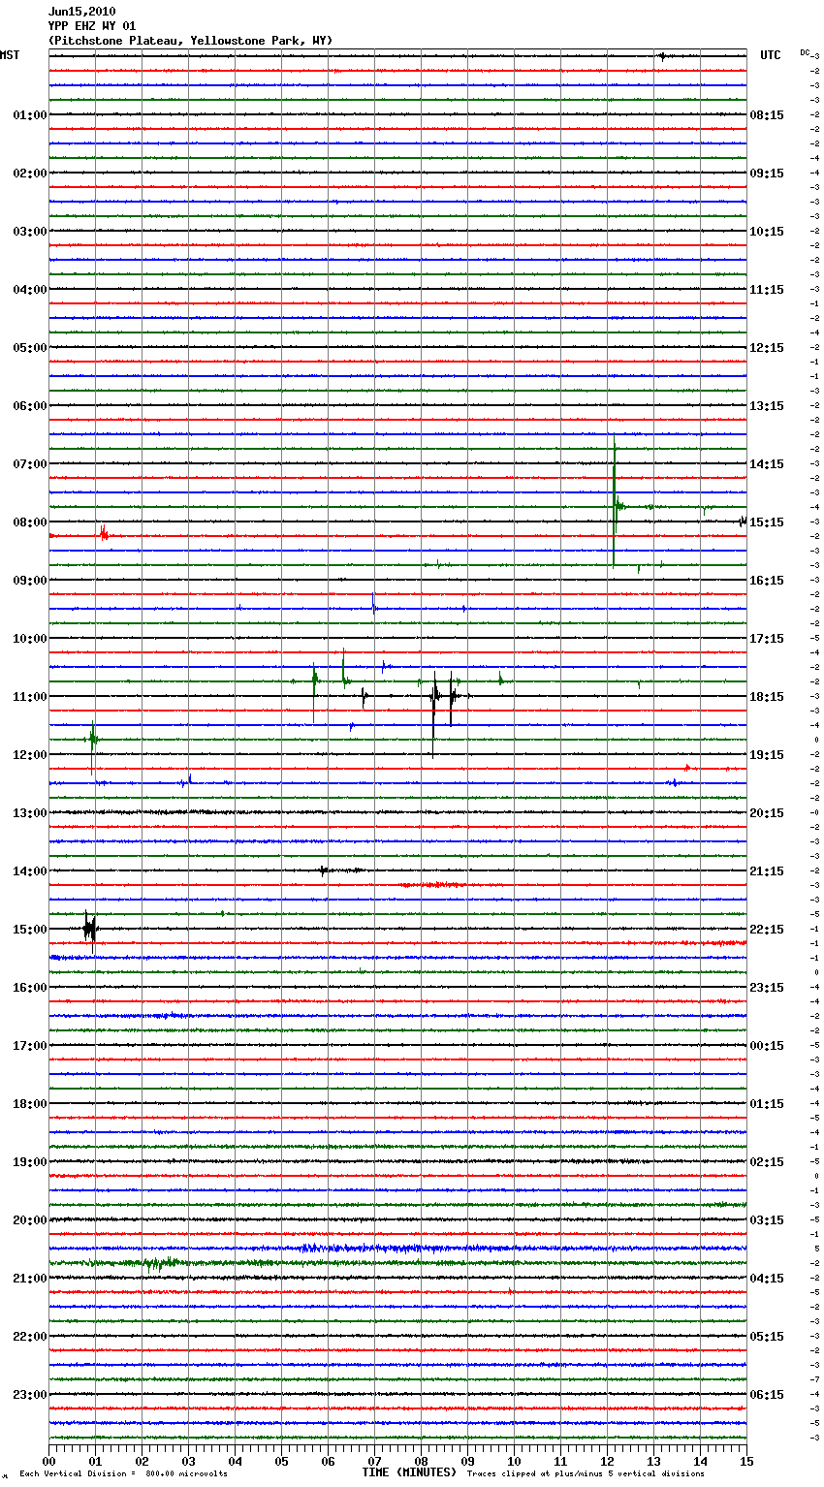Click the noisy blue trace after 20:00

coord(397,1249)
